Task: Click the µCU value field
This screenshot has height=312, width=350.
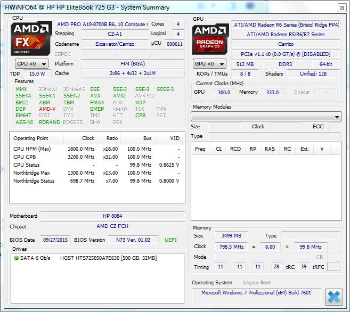Action: pyautogui.click(x=174, y=44)
